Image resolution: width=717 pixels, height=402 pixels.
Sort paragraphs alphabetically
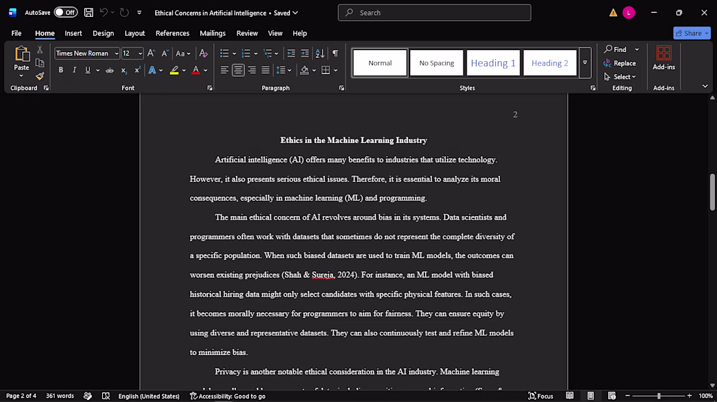click(320, 53)
